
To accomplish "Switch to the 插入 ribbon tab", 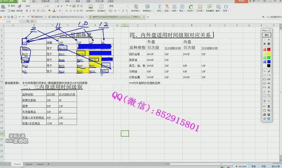I will (34, 2).
